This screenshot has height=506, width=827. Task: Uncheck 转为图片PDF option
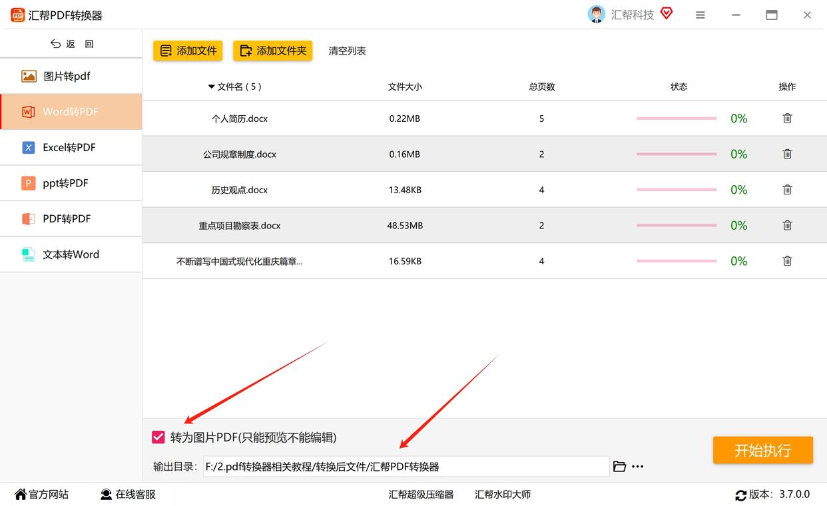click(158, 437)
